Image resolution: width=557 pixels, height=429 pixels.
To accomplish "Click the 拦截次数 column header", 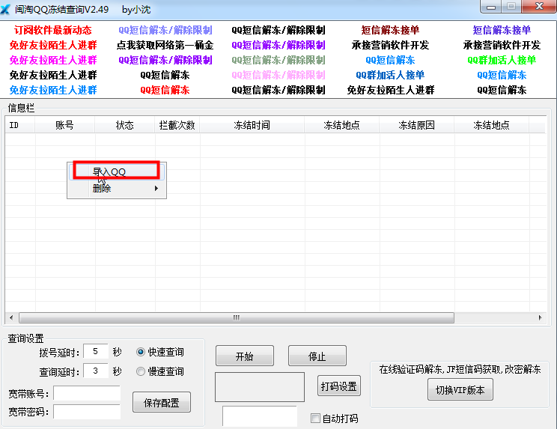I will click(x=177, y=125).
